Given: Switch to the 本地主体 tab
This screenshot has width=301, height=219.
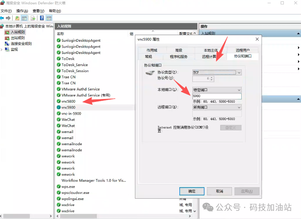Looking at the screenshot, I should 211,50.
